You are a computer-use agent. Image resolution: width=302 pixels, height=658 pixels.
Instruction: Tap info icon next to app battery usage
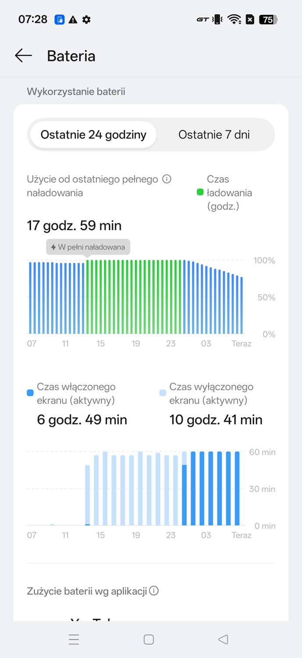[154, 591]
